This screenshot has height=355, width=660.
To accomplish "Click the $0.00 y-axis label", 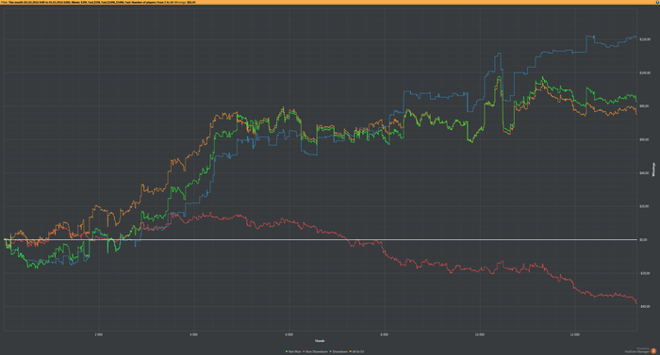I will coord(643,240).
